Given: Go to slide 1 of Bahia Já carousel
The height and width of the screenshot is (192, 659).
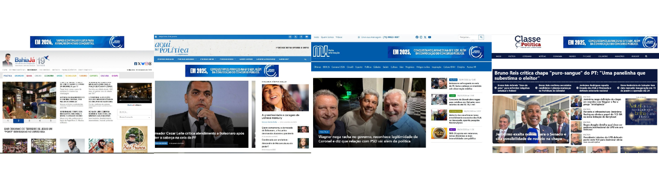Looking at the screenshot, I should pos(8,121).
